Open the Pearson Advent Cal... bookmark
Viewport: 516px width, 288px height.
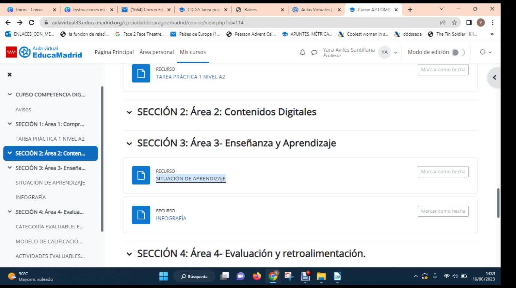[x=251, y=34]
